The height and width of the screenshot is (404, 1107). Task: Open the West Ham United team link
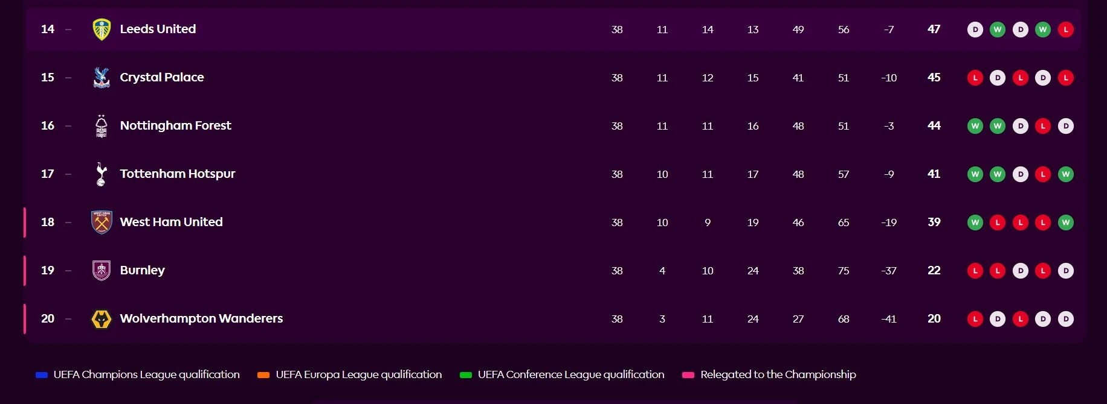[172, 222]
